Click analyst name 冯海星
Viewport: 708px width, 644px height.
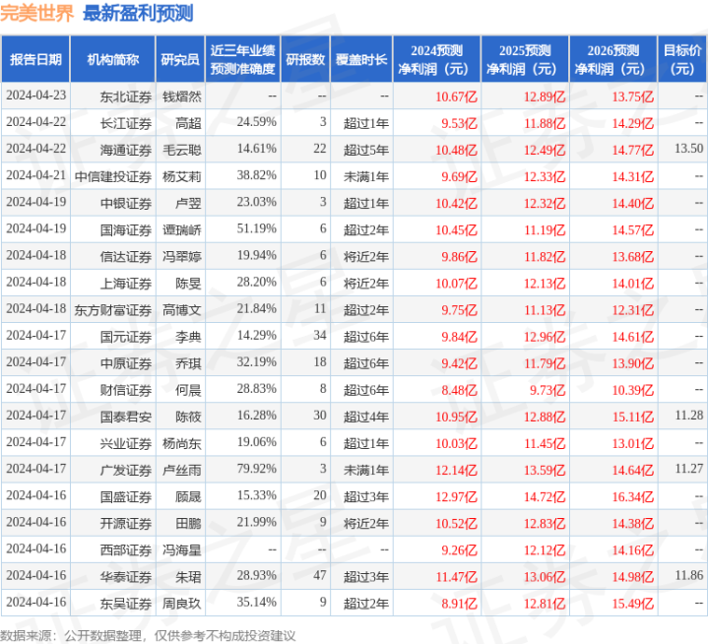pyautogui.click(x=181, y=549)
